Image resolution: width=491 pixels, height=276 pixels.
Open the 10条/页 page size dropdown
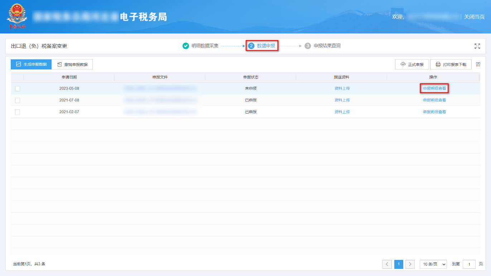point(433,264)
